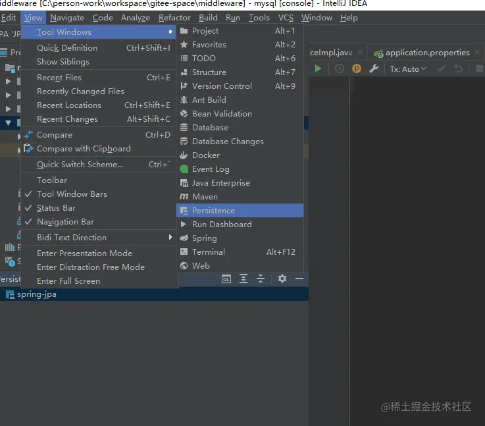Click the Terminal prompt icon

pos(184,252)
